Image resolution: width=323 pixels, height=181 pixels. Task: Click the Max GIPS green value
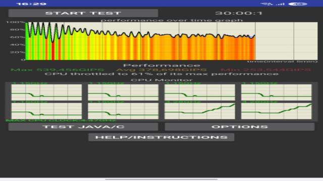[58, 70]
